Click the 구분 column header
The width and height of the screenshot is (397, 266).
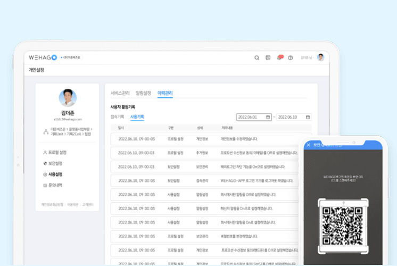171,128
